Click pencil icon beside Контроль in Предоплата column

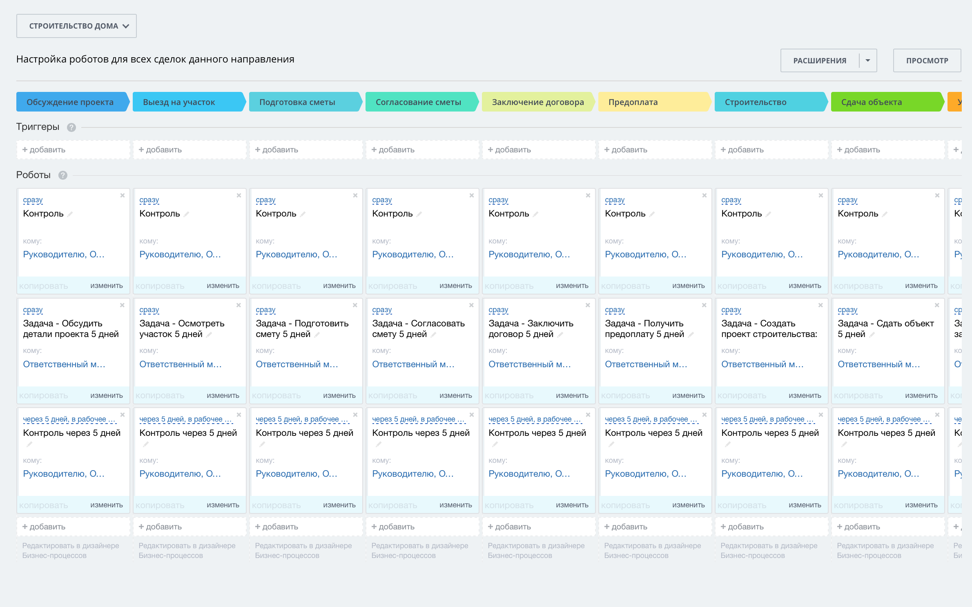pyautogui.click(x=652, y=214)
